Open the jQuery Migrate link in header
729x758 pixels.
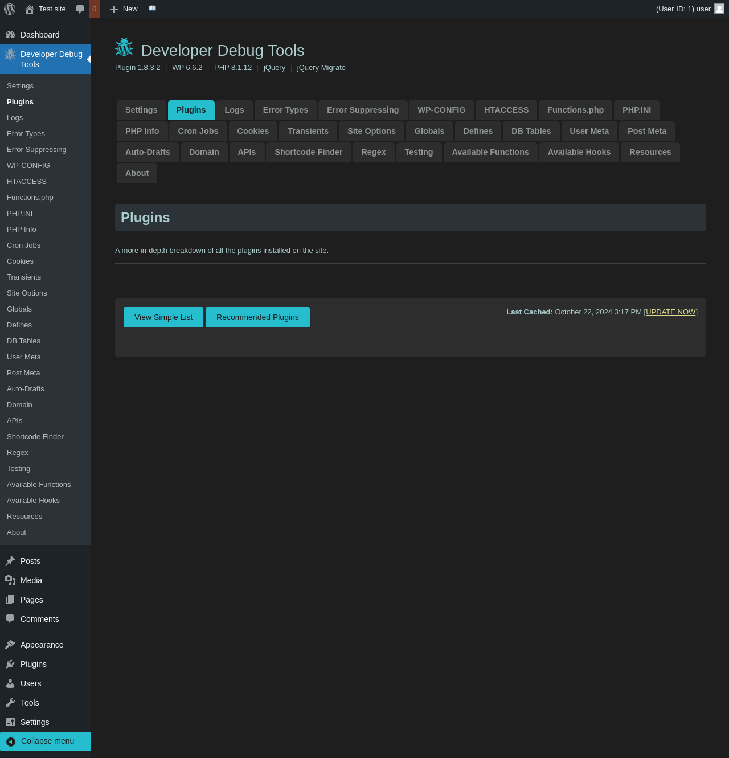pyautogui.click(x=321, y=67)
